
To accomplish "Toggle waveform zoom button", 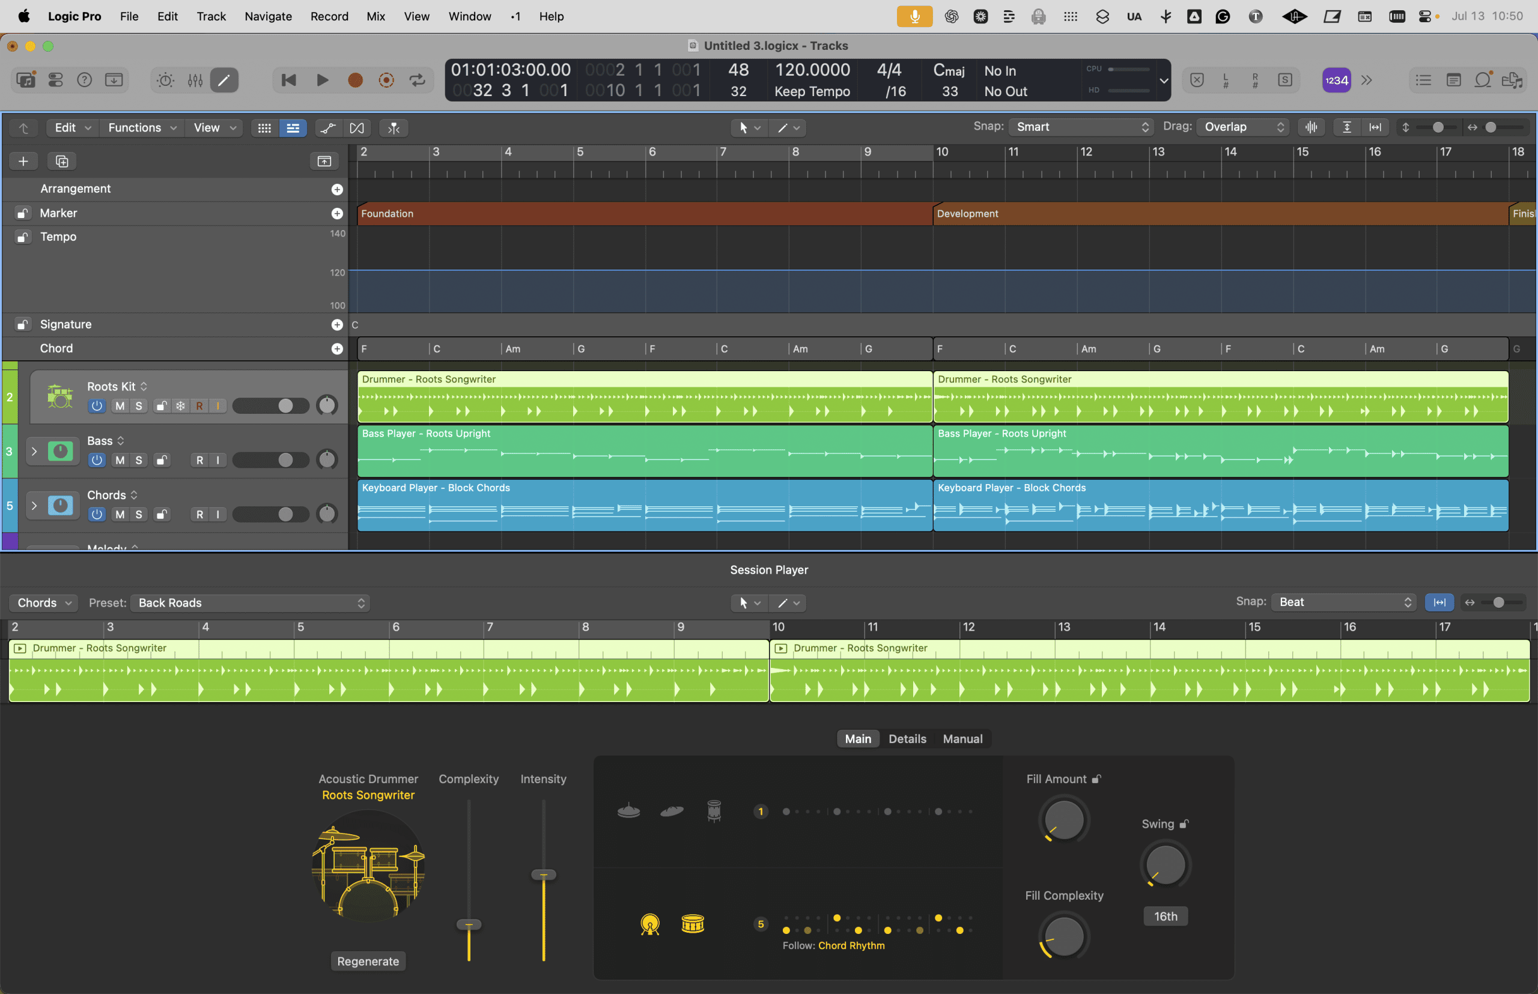I will [1311, 127].
